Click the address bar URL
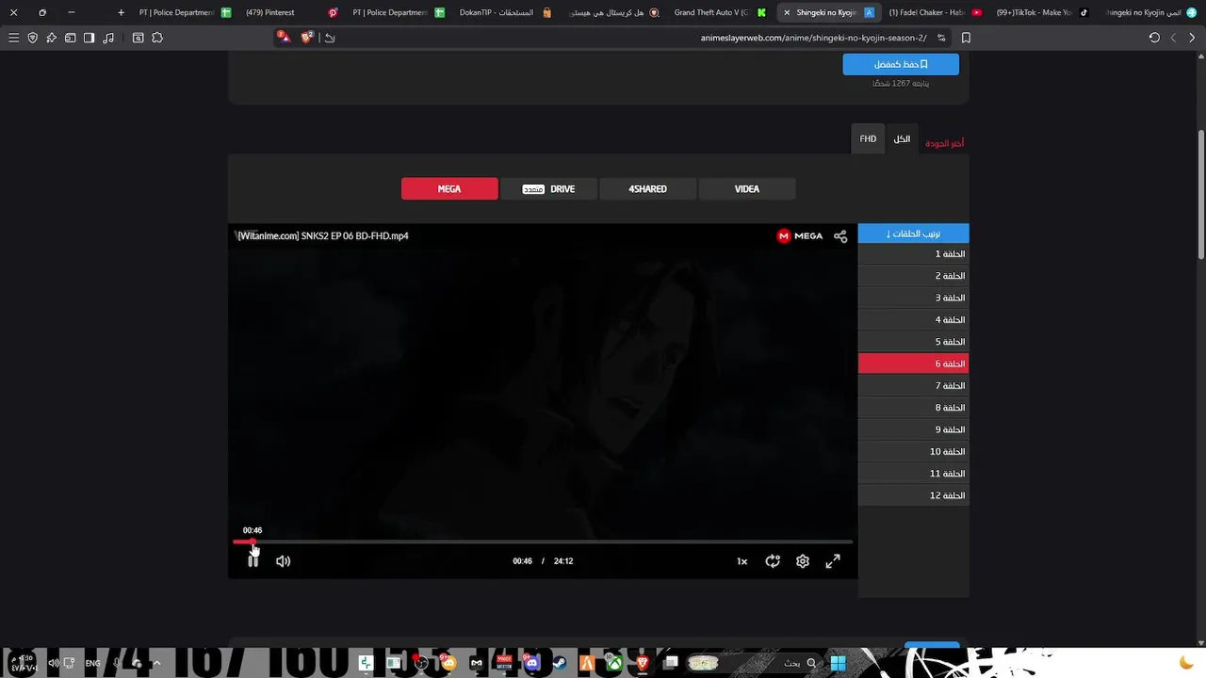The height and width of the screenshot is (678, 1206). 813,38
